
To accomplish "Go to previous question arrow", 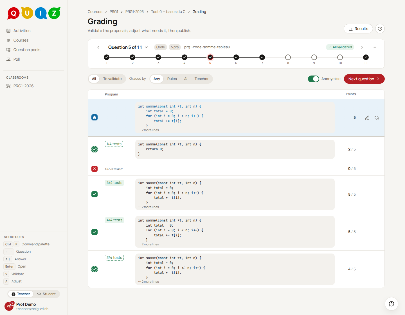I will click(x=98, y=47).
